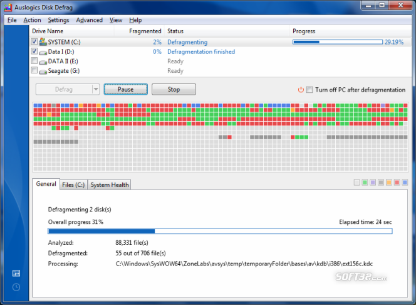Click the 0% fragmented value
Viewport: 416px width, 305px height.
[x=157, y=51]
